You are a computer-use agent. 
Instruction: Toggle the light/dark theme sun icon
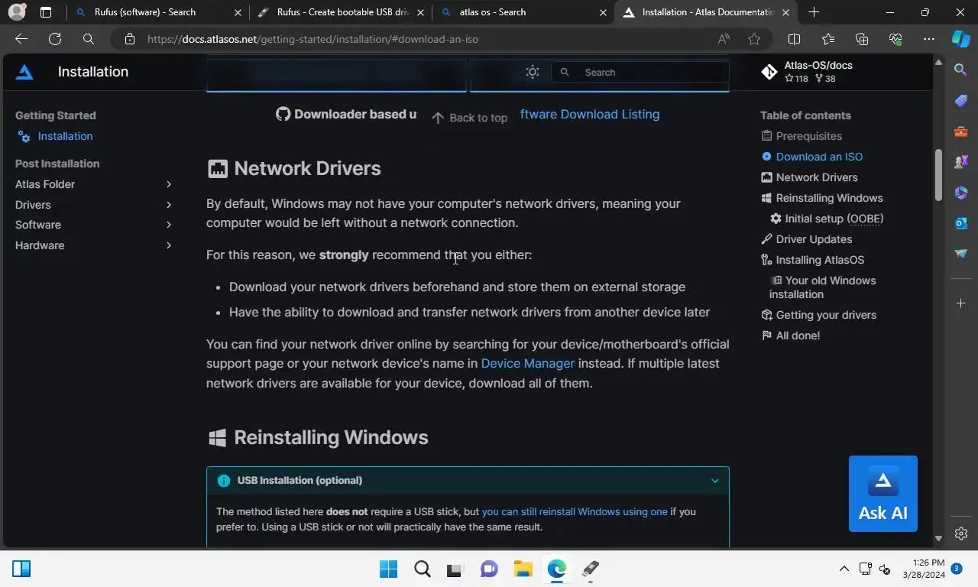click(533, 72)
